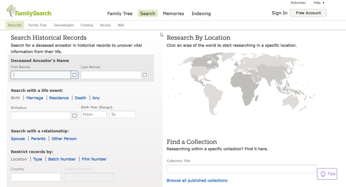
Task: Tick the First Names exact match checkbox
Action: pyautogui.click(x=75, y=75)
